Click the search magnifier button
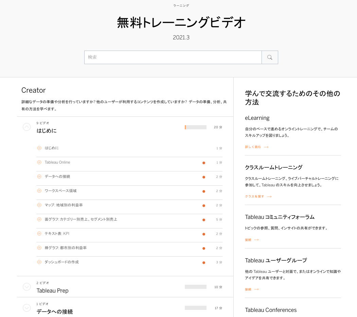357x317 pixels. [x=270, y=57]
